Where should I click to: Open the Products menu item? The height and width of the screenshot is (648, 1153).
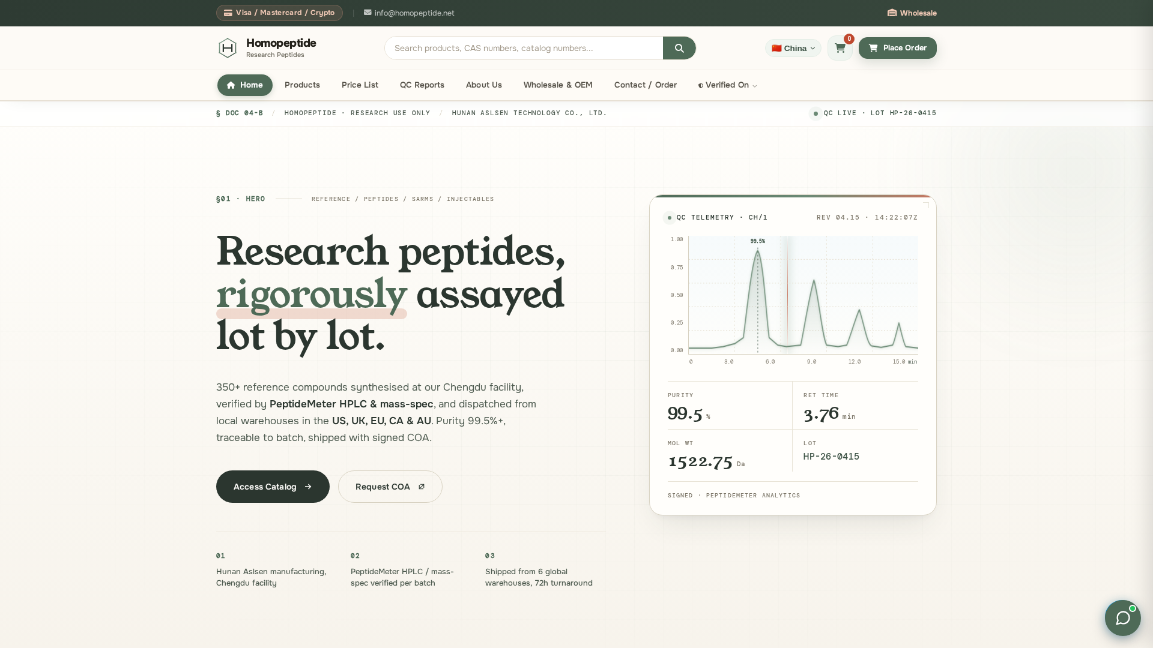click(302, 85)
